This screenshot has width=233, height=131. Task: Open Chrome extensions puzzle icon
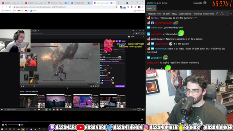pos(132,7)
